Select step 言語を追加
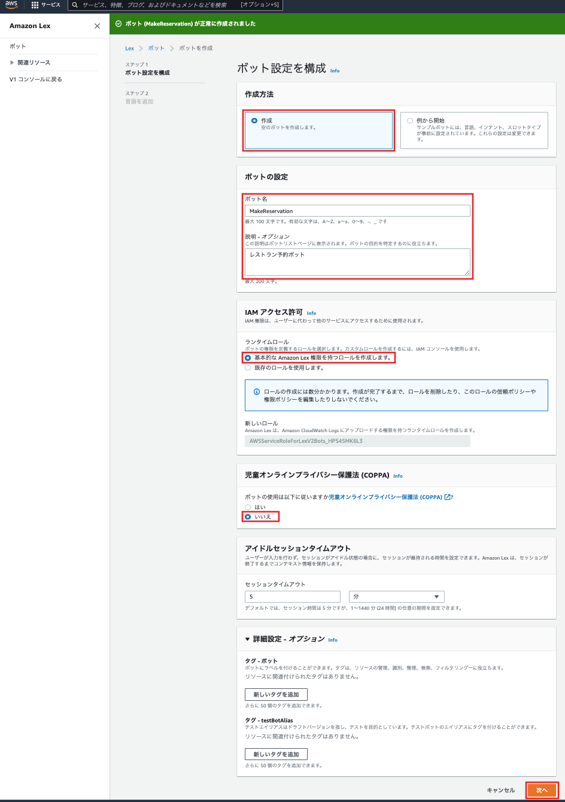Viewport: 565px width, 802px height. click(139, 102)
